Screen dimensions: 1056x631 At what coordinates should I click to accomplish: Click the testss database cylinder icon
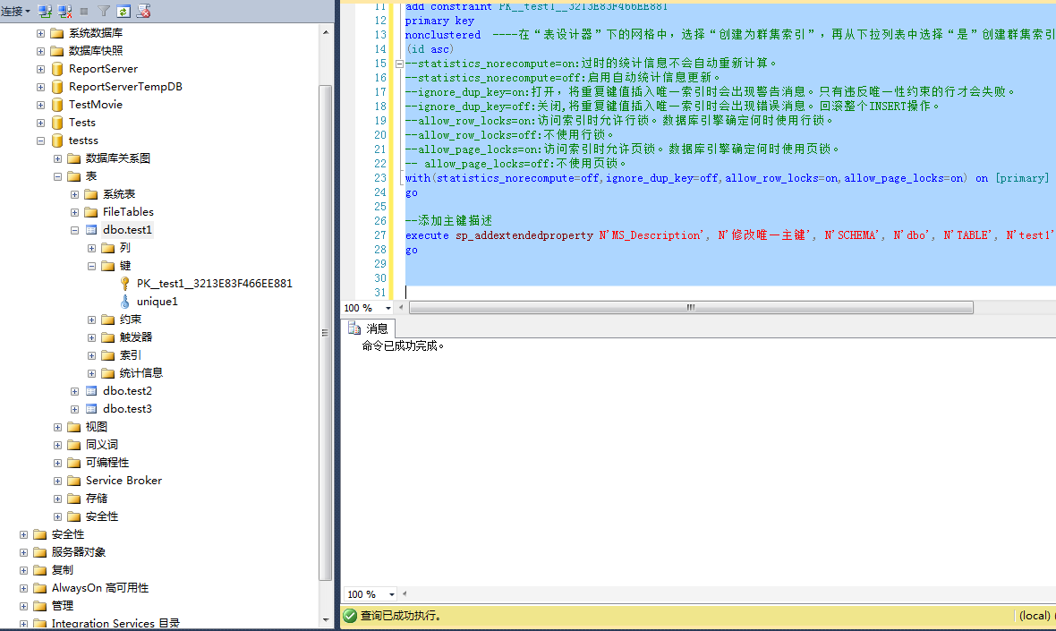point(57,140)
